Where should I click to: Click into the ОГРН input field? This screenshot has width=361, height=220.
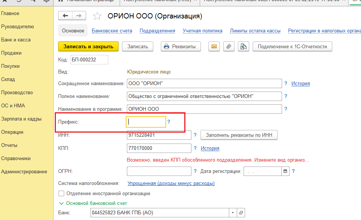159,171
